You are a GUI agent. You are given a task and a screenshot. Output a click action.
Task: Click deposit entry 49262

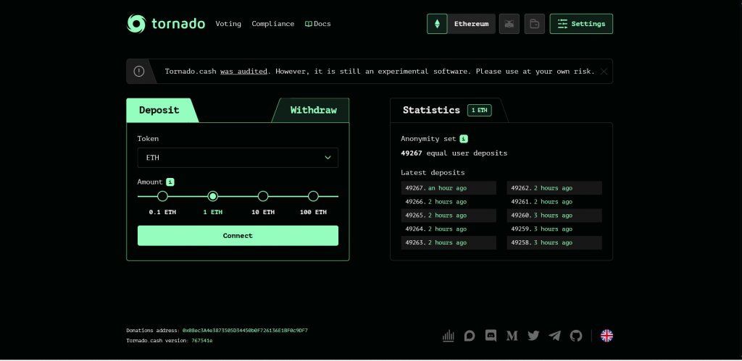pyautogui.click(x=554, y=188)
